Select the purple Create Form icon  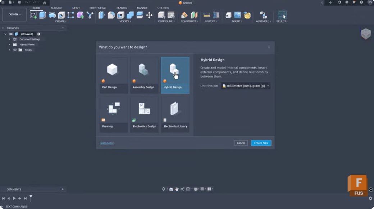pos(80,15)
